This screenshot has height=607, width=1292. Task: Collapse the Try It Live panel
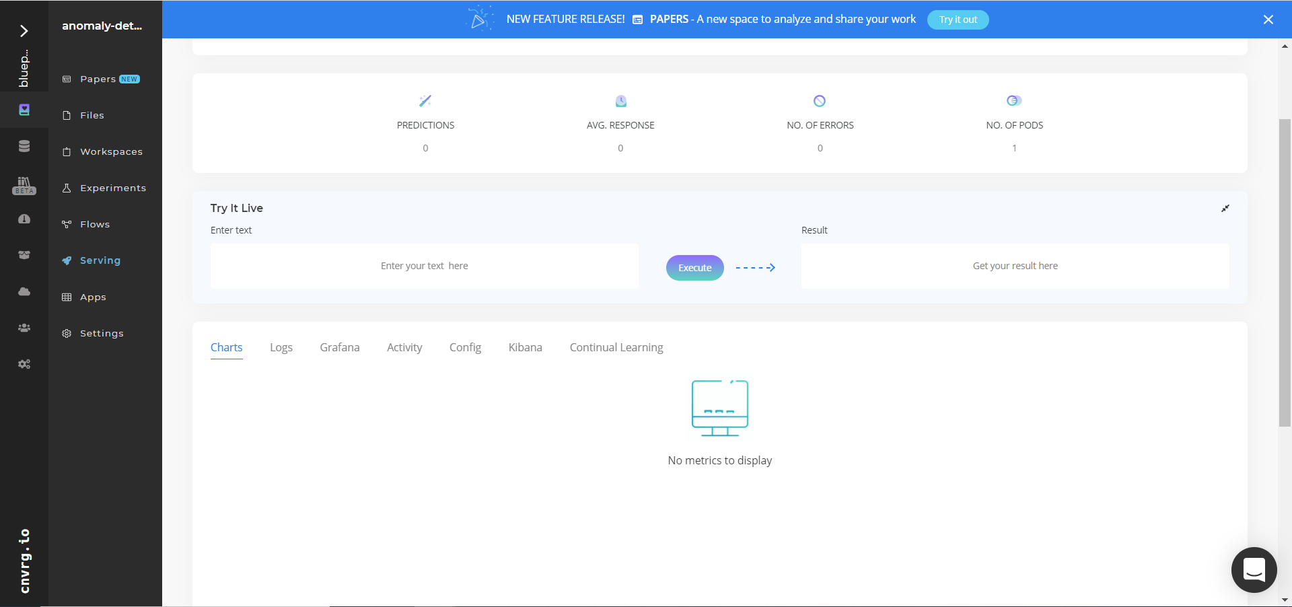(1225, 209)
